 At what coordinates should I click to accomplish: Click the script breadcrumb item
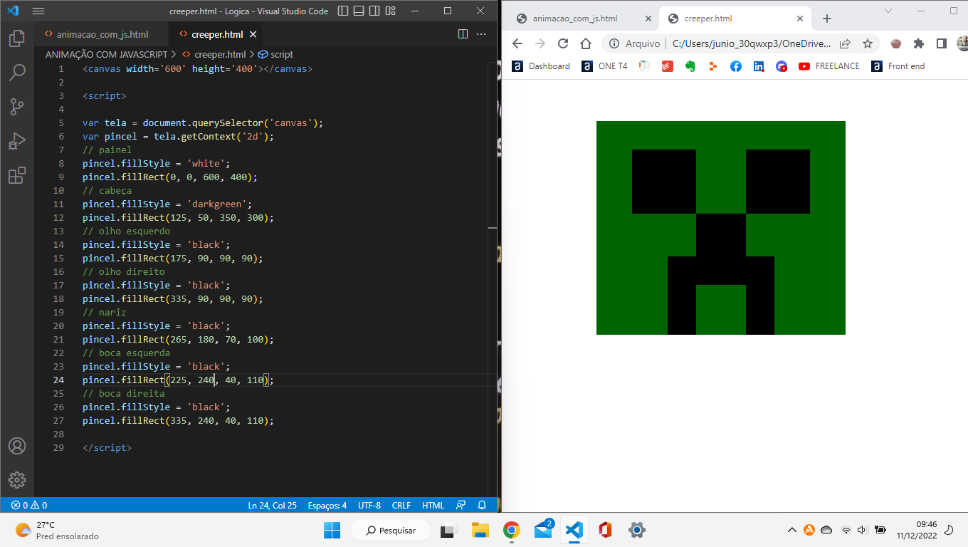coord(275,54)
